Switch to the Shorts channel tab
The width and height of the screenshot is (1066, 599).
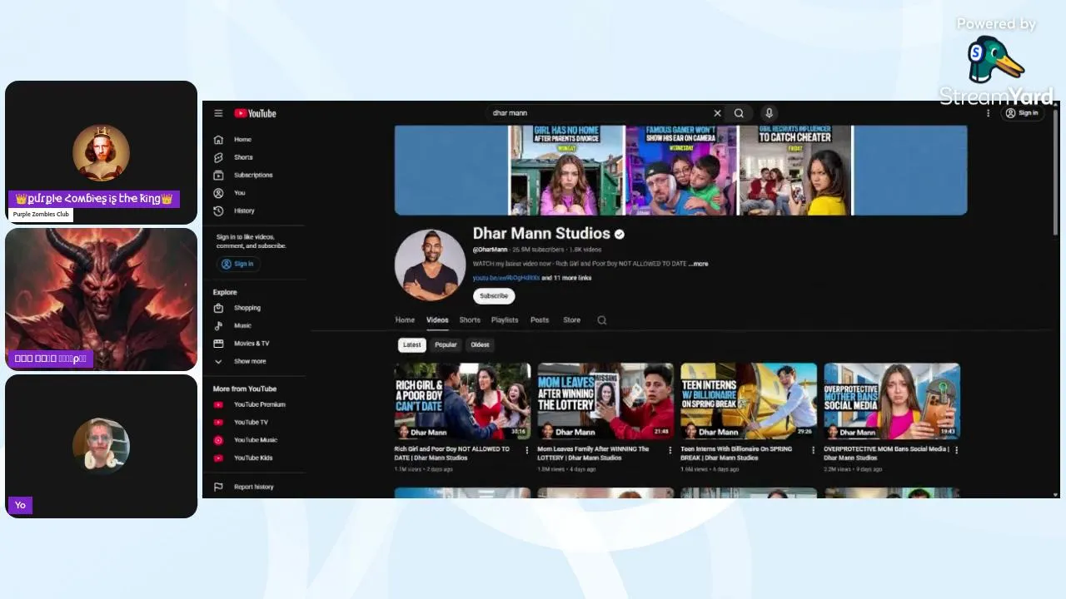click(x=470, y=320)
